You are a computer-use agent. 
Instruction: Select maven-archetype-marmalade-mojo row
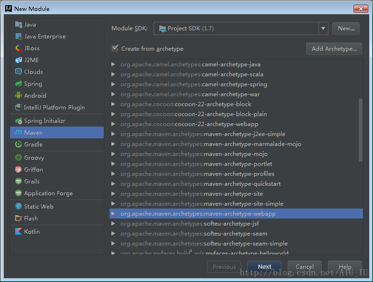[236, 144]
